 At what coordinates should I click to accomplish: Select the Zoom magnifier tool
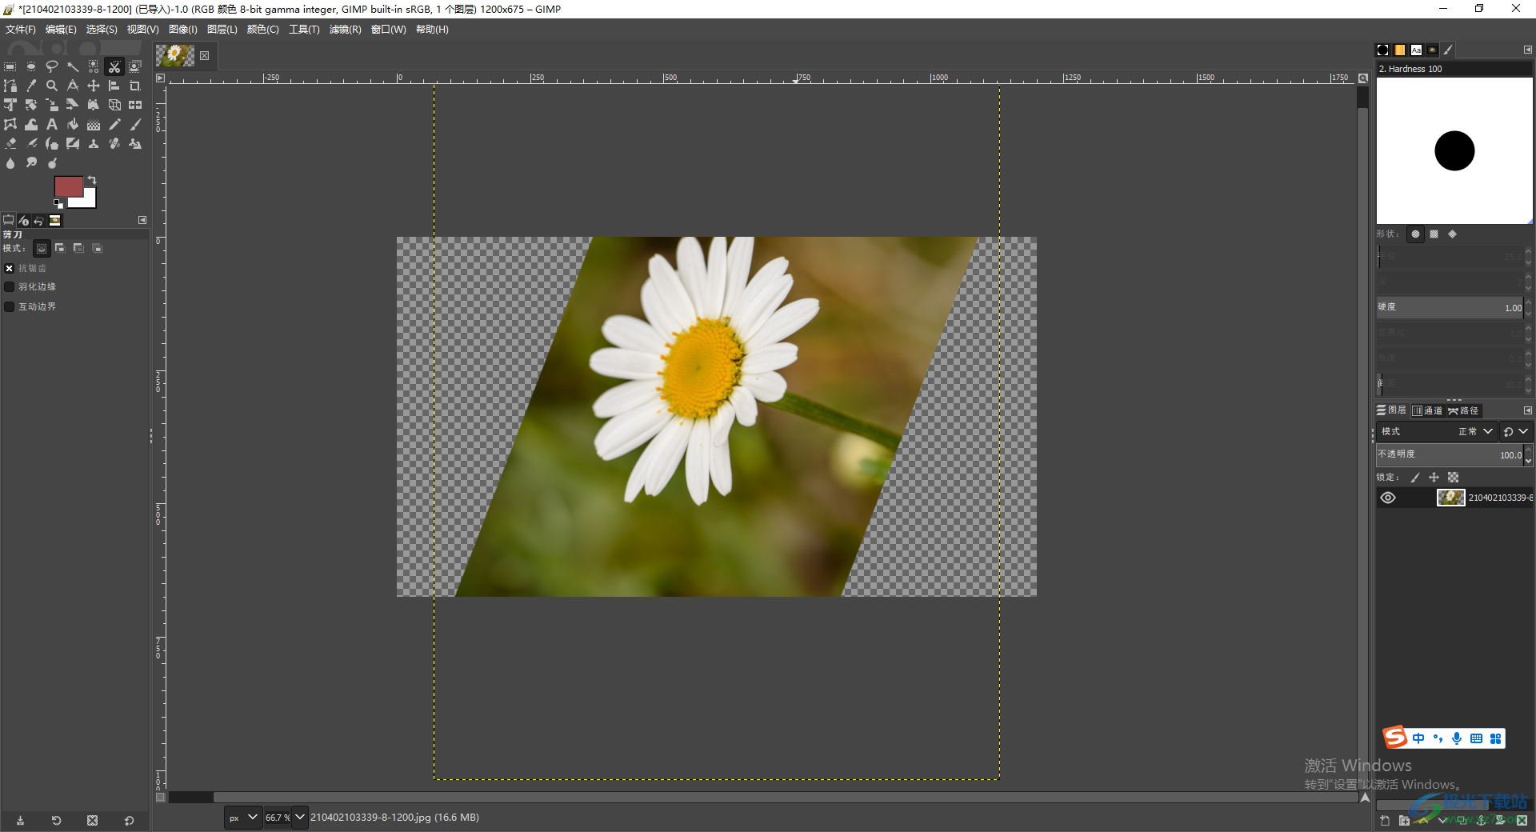click(x=52, y=86)
